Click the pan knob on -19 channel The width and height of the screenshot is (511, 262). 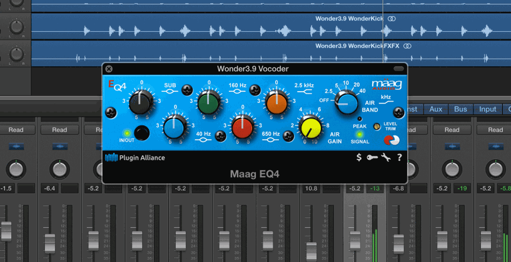(x=452, y=169)
